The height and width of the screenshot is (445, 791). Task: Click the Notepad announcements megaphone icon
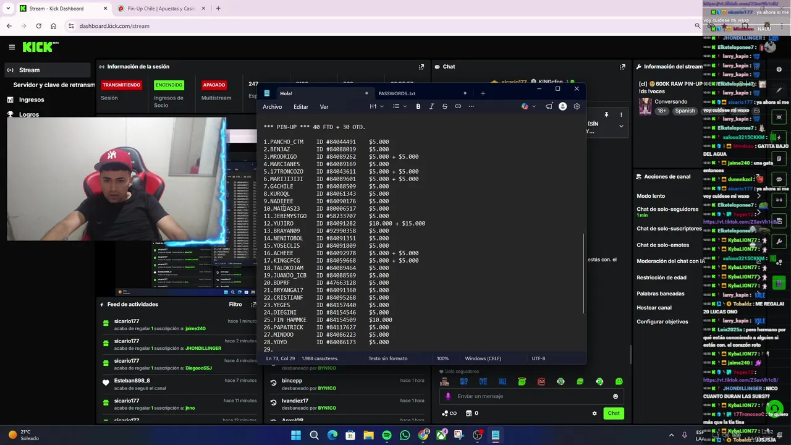(x=549, y=106)
